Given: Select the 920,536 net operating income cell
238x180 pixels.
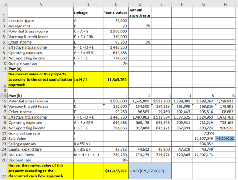Looking at the screenshot, I should coord(225,128).
